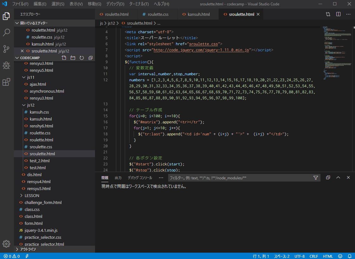Image resolution: width=355 pixels, height=259 pixels.
Task: Switch to the Debug Console panel tab
Action: coord(140,178)
